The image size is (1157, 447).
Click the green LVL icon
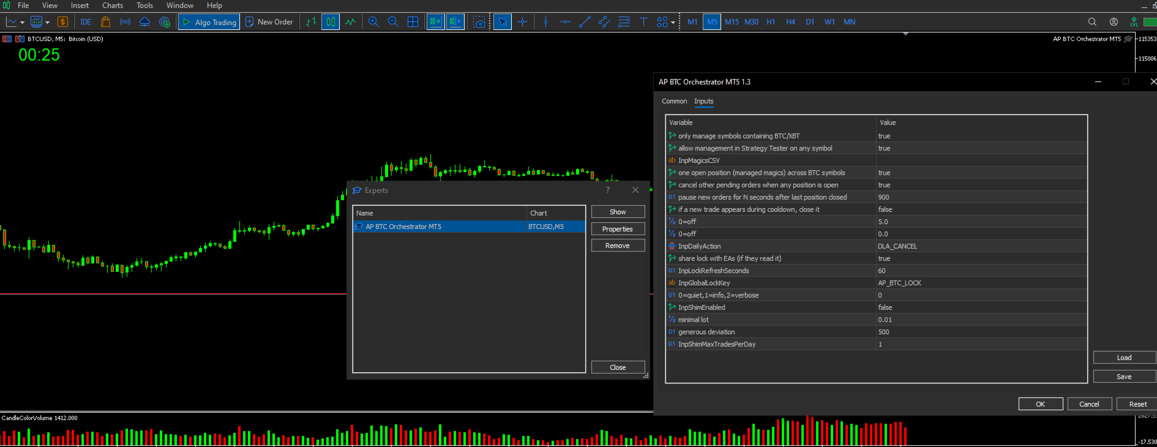click(1134, 22)
